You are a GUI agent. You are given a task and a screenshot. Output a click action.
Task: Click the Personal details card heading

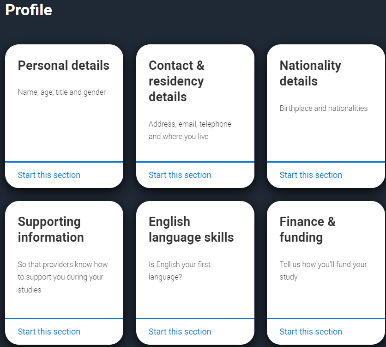pos(64,66)
